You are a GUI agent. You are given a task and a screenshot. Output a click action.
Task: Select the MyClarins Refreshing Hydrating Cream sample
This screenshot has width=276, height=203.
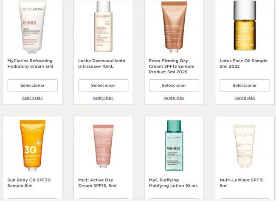click(x=33, y=86)
